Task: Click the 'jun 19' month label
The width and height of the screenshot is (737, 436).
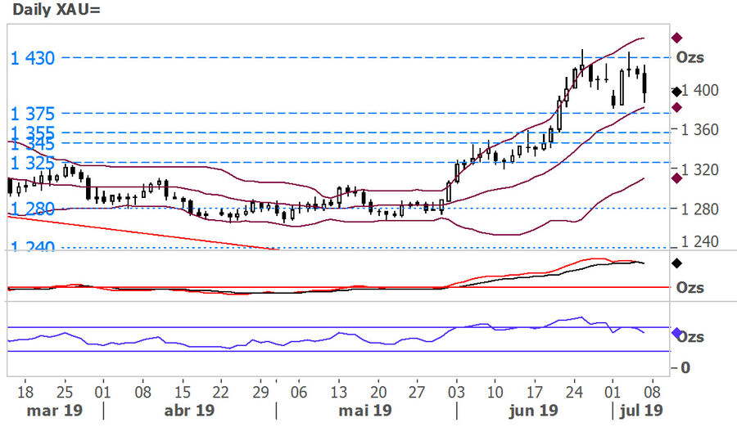Action: [x=533, y=410]
